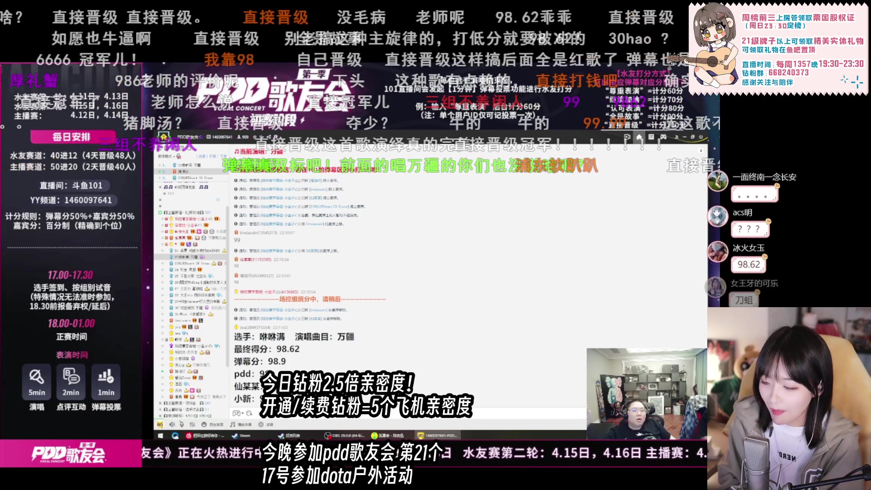Click the YY owl logo at bottom-left
Screen dimensions: 871x490
pyautogui.click(x=160, y=424)
